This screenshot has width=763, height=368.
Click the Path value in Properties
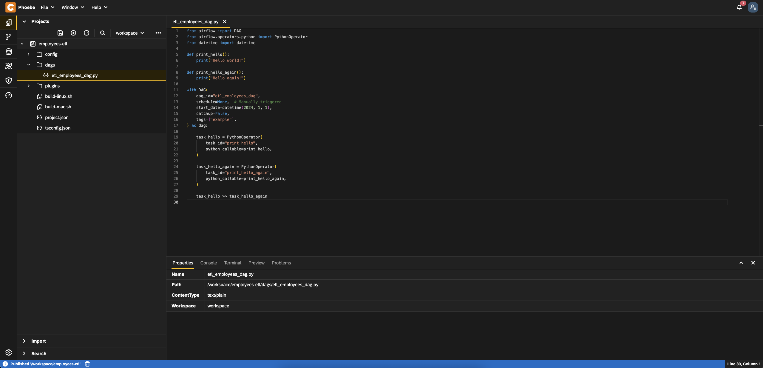point(263,285)
